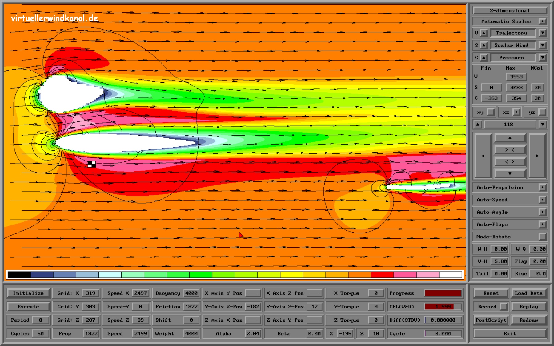Select the xy plane view
554x346 pixels.
point(491,112)
